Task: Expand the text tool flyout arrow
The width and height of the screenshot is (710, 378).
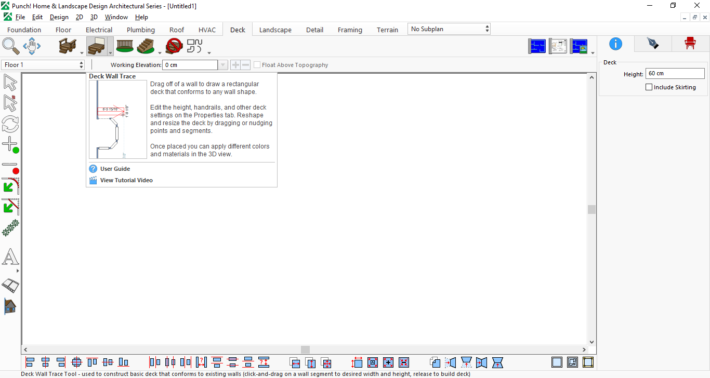Action: coord(18,271)
